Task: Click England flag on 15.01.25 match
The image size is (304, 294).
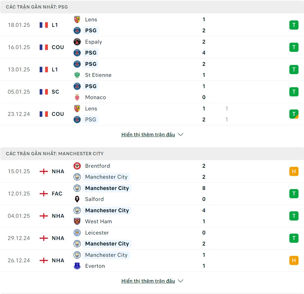Action: [44, 171]
